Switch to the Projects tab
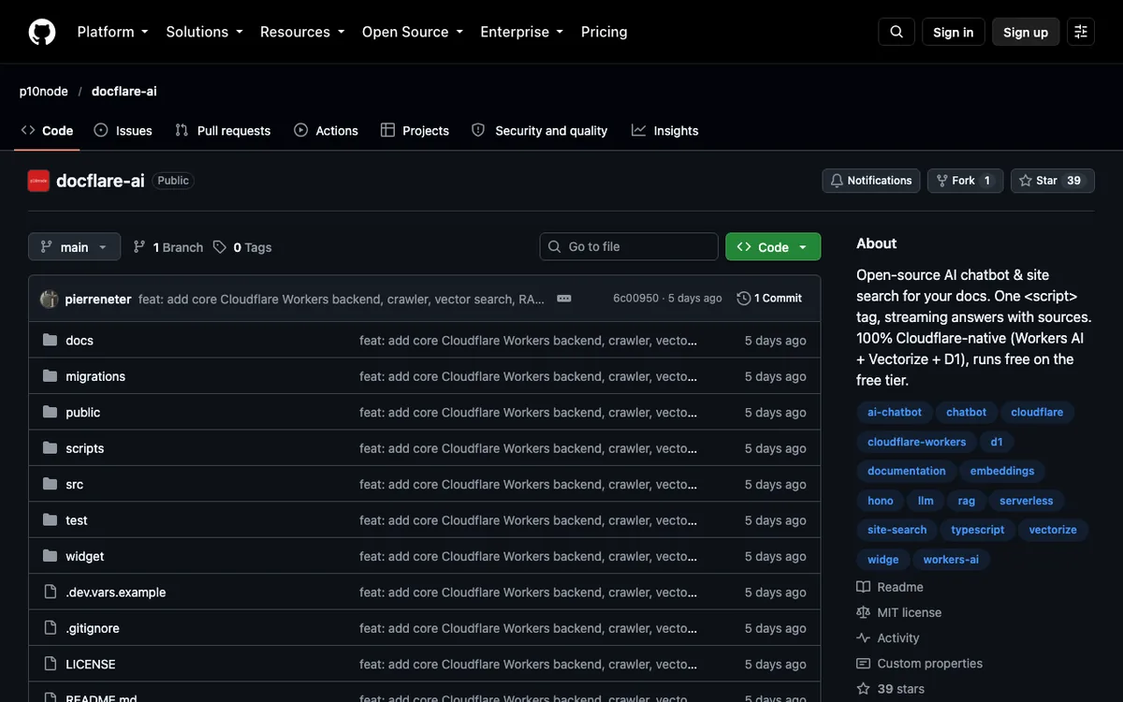Screen dimensions: 1123x702 click(x=415, y=131)
